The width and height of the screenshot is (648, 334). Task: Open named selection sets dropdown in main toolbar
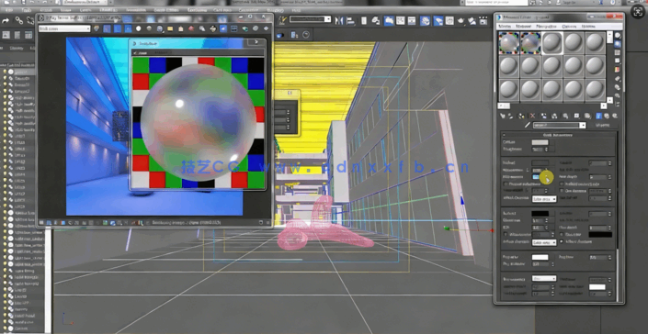(x=310, y=19)
